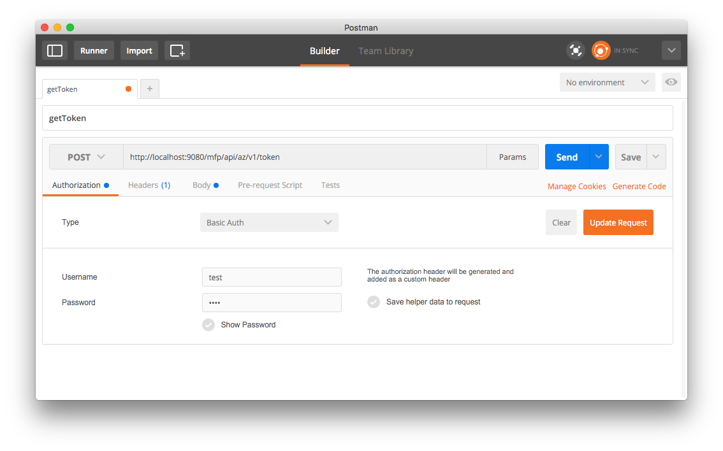723x451 pixels.
Task: Enable Show Password checkbox
Action: [208, 325]
